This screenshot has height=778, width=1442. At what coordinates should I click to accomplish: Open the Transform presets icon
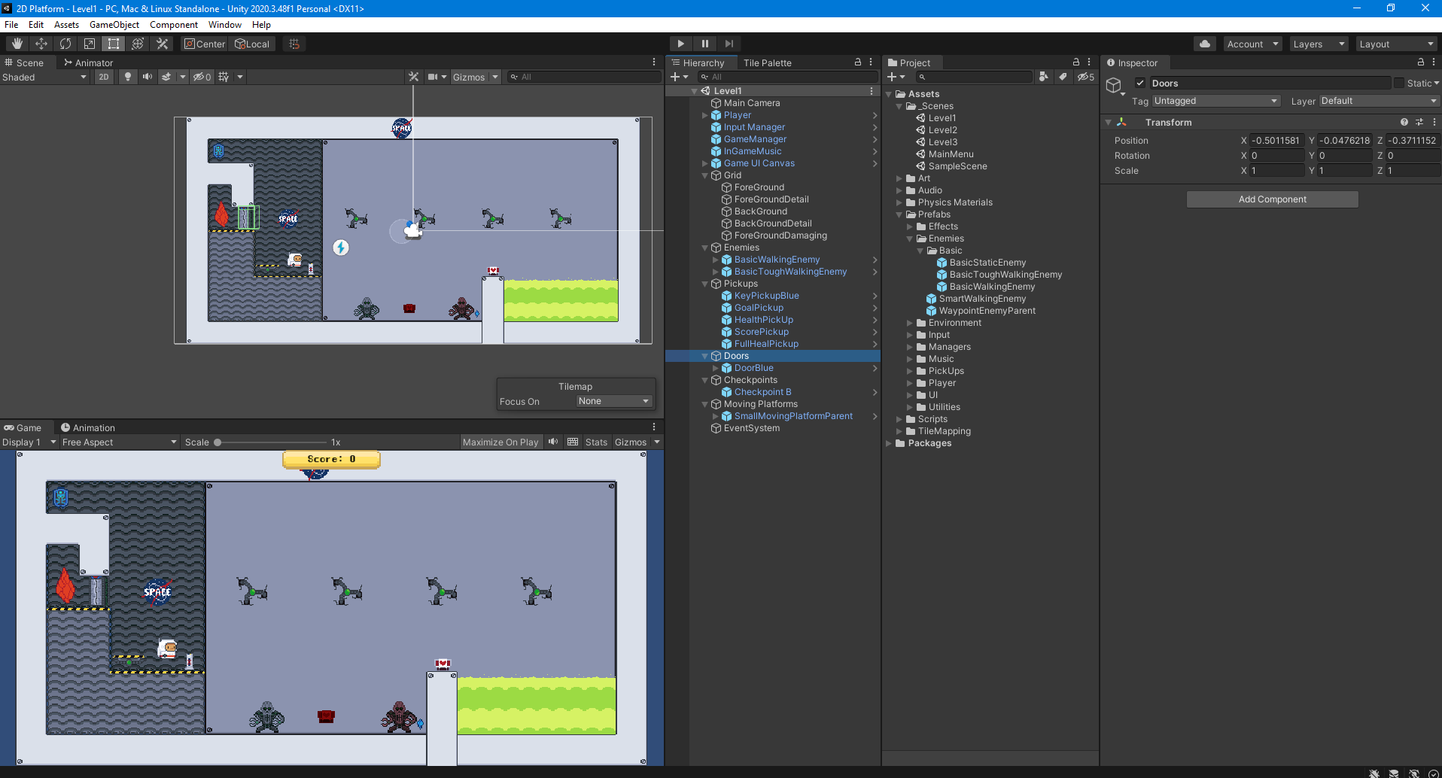click(1419, 122)
